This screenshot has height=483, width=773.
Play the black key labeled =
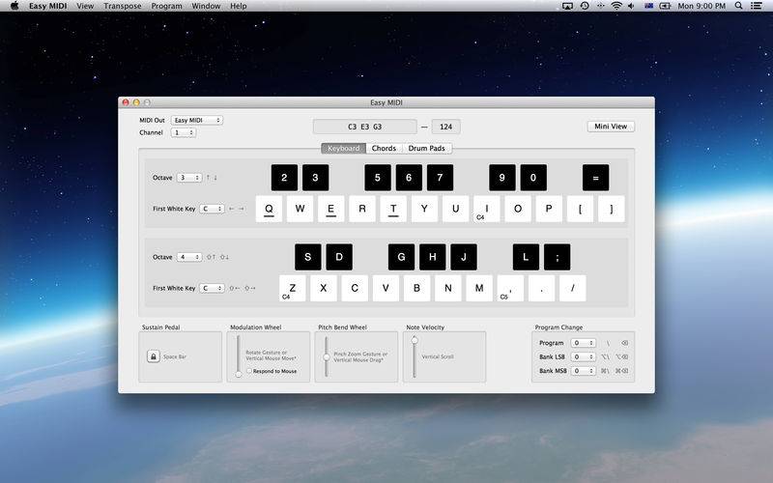click(595, 178)
